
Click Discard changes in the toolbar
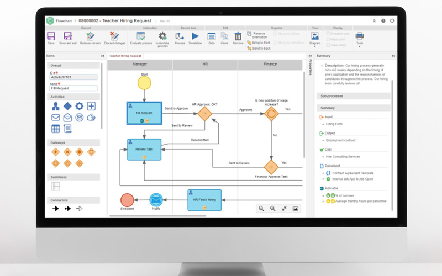tap(113, 37)
